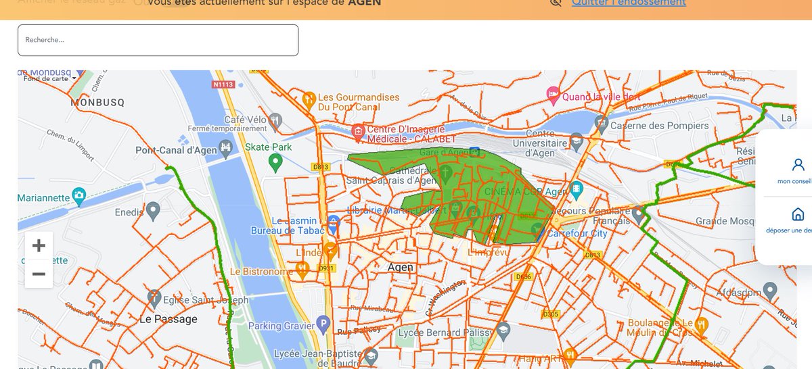Focus the Recherche search field
Viewport: 812px width, 369px height.
[x=158, y=40]
